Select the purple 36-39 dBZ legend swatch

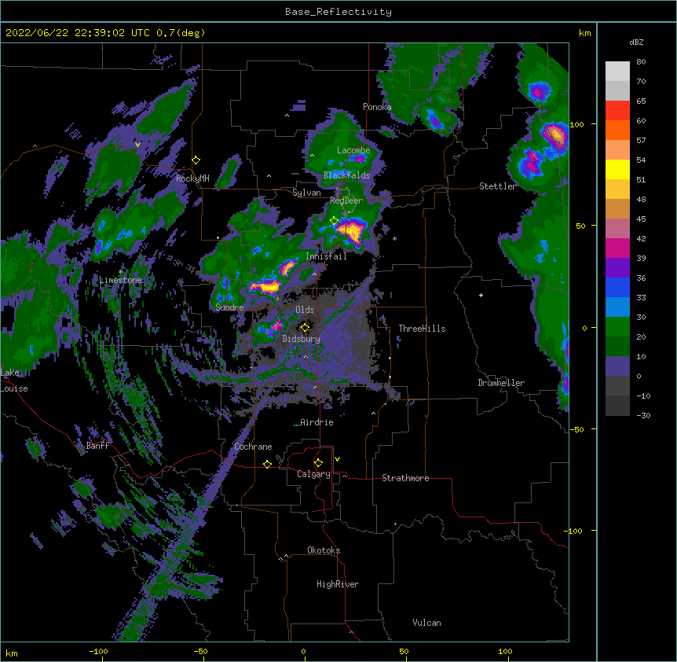click(617, 268)
